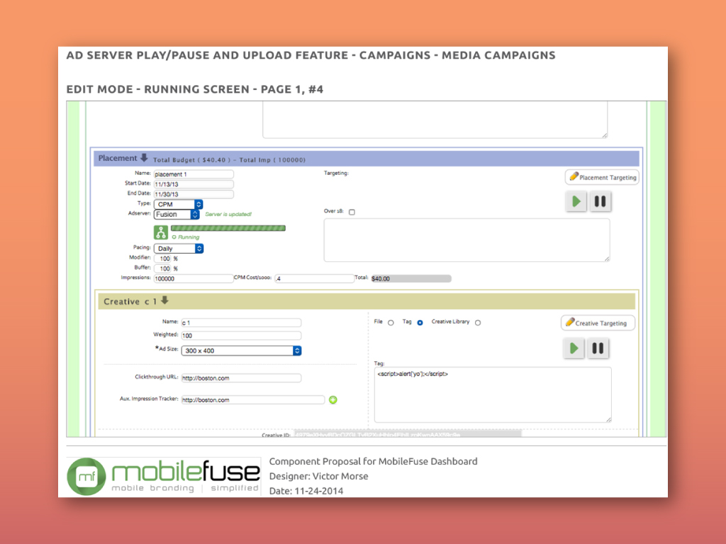This screenshot has width=726, height=544.
Task: Add another Aux. Impression Tracker
Action: pos(333,399)
